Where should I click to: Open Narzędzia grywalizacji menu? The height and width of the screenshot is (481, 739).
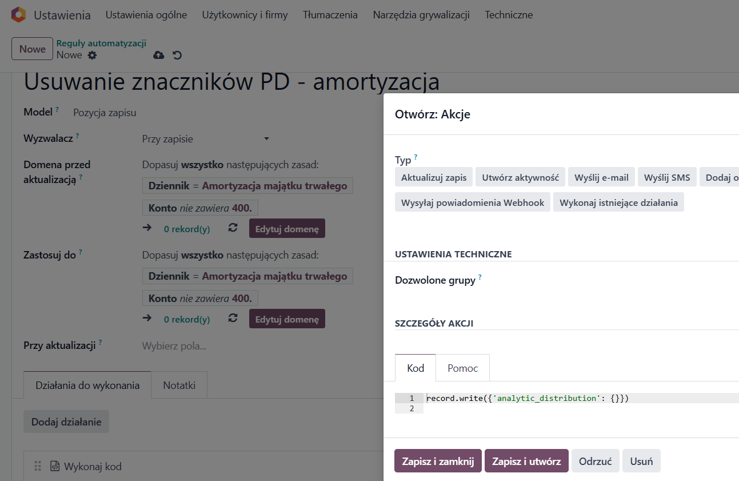[421, 15]
